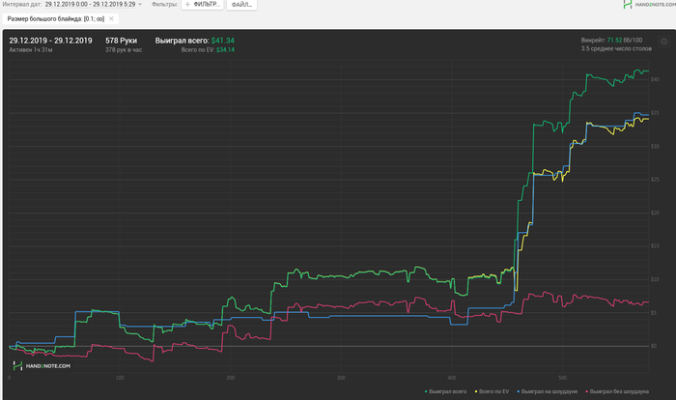The height and width of the screenshot is (400, 676).
Task: Click 'Активен 1ч 31м' text
Action: pyautogui.click(x=31, y=50)
